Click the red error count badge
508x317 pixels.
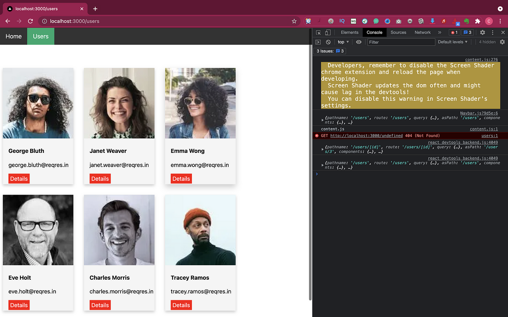[454, 32]
